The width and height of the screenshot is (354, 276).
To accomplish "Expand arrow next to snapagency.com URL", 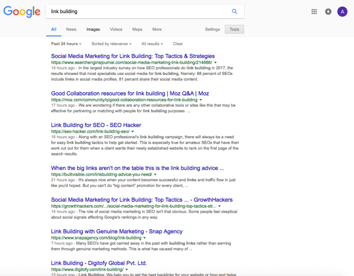I will [145, 238].
